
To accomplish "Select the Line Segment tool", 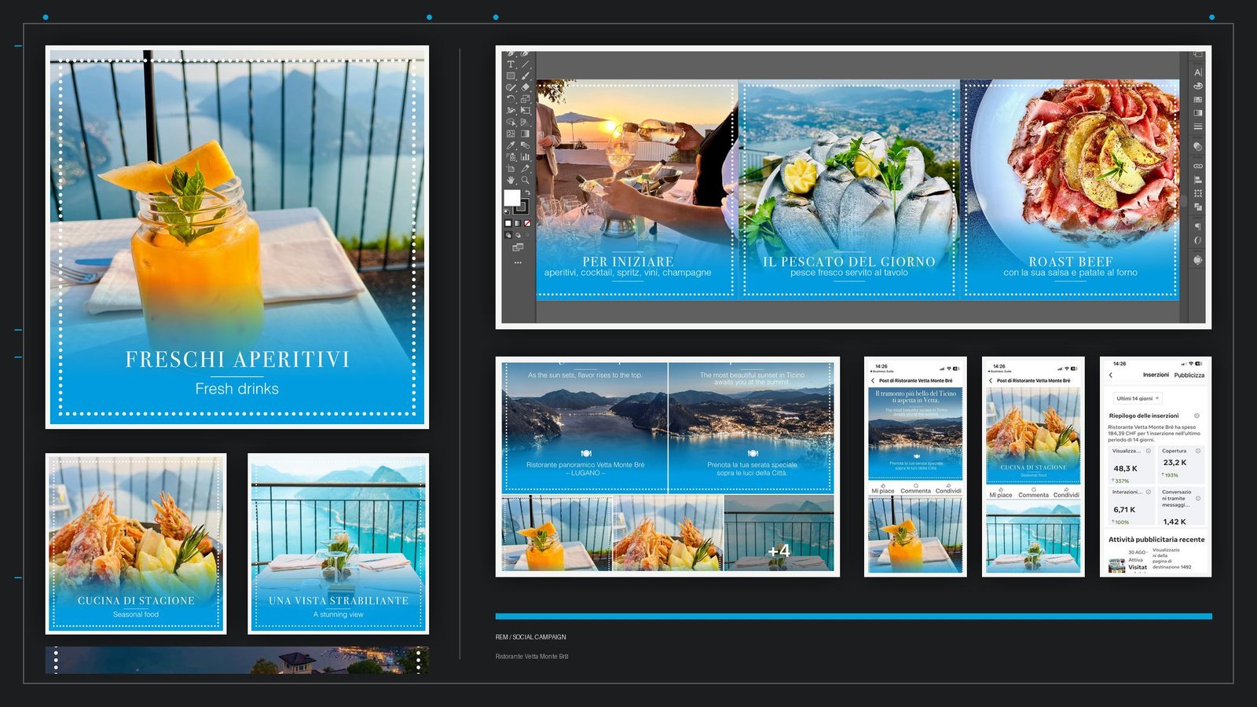I will pyautogui.click(x=526, y=64).
